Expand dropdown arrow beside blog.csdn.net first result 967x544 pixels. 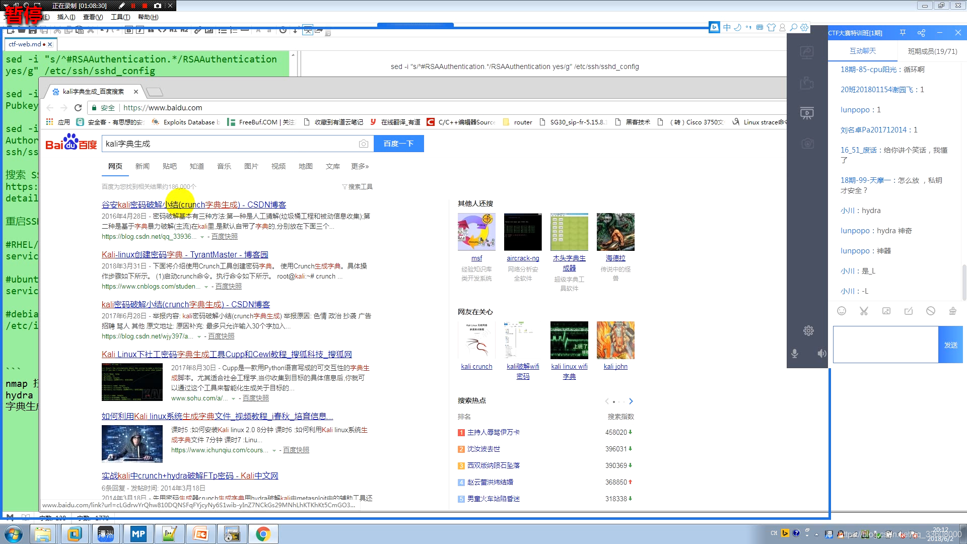tap(202, 237)
